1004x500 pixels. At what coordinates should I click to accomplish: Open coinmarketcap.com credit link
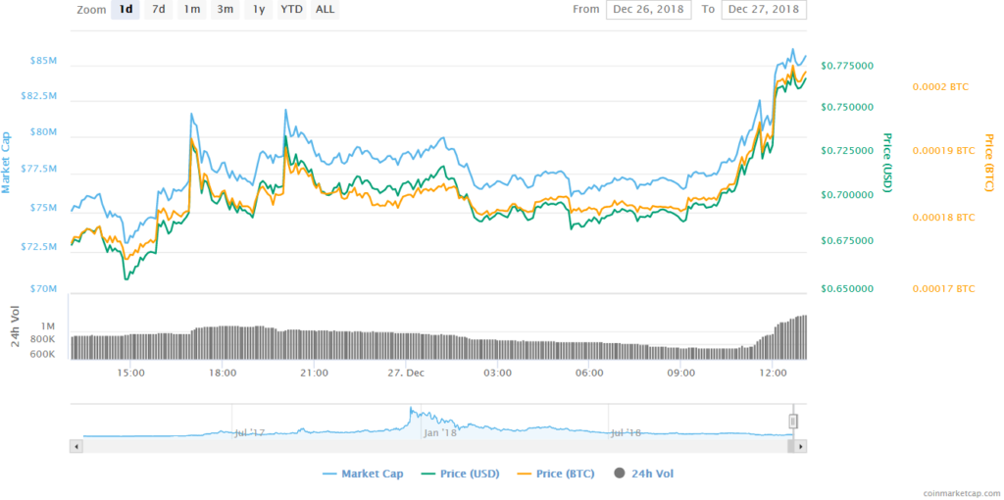click(947, 493)
